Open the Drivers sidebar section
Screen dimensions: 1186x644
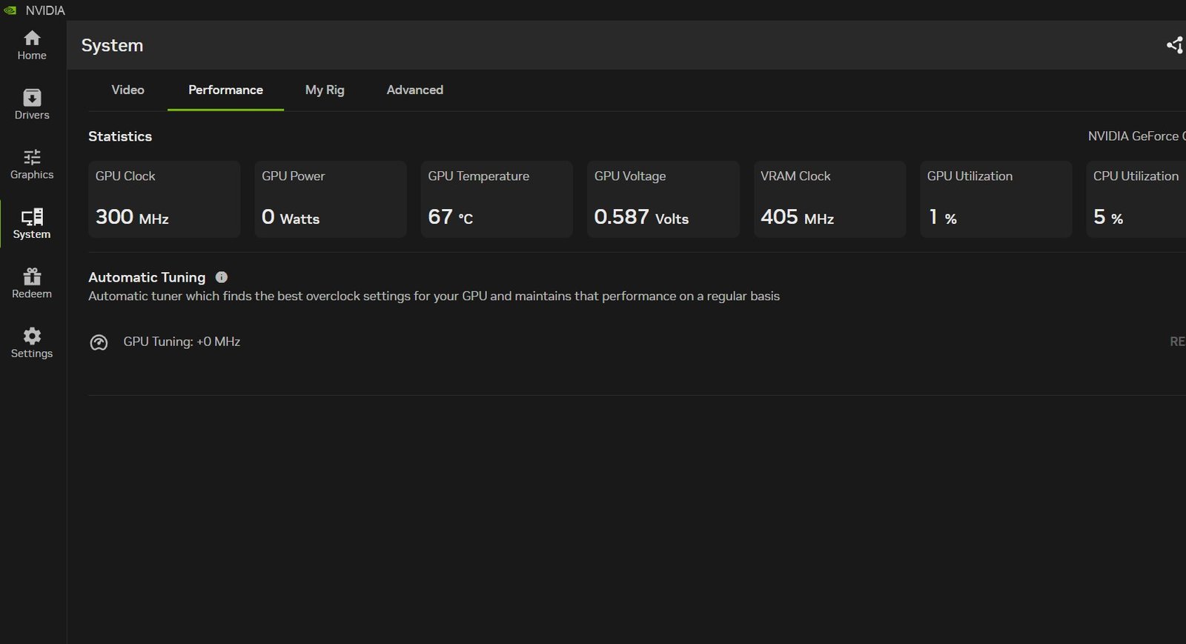click(x=32, y=104)
